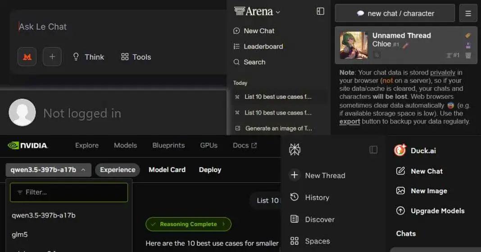Click the orange Mistral logo button in Le Chat
This screenshot has height=252, width=481.
coord(27,57)
